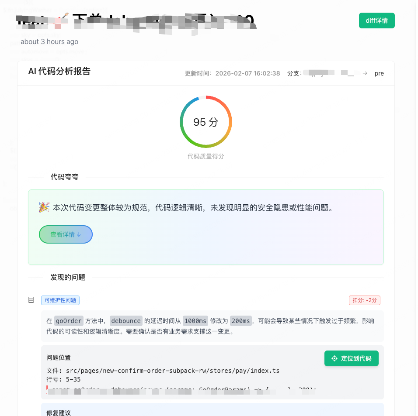418x416 pixels.
Task: Click the 95分 quality score ring
Action: point(206,122)
